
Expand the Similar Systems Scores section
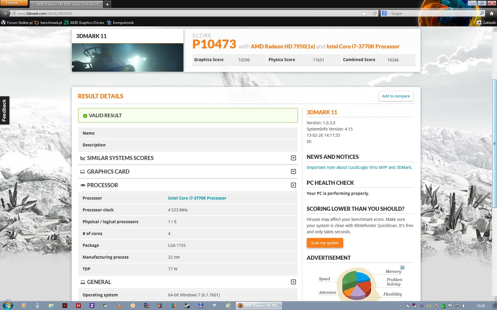point(293,158)
